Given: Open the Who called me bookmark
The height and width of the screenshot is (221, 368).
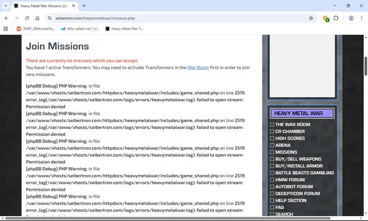Looking at the screenshot, I should point(80,29).
